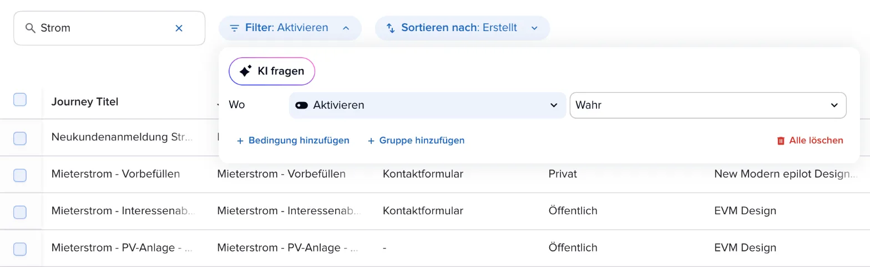Click Mieterstrom - Vorbefüllen in the second column
Viewport: 870px width, 267px height.
tap(281, 174)
